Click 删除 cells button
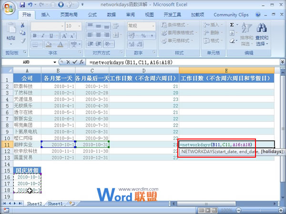The width and height of the screenshot is (286, 214). point(213,32)
